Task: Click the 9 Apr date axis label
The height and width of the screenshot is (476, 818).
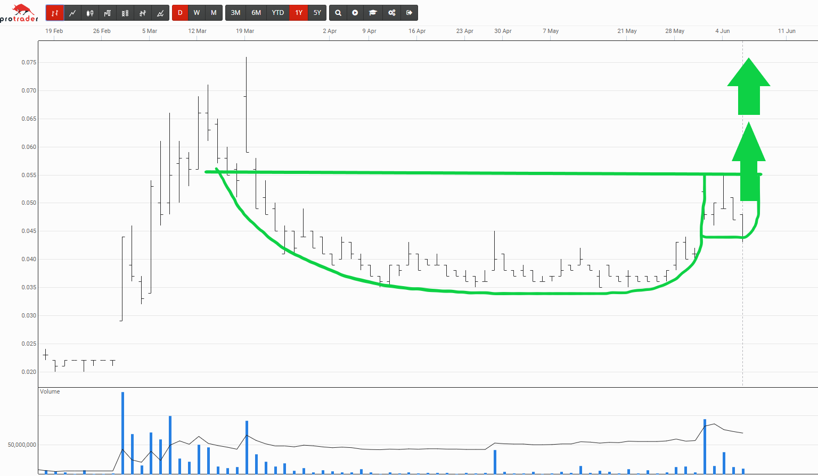Action: tap(369, 31)
